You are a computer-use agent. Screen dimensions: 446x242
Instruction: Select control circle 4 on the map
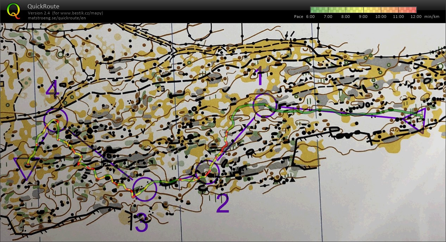(55, 120)
